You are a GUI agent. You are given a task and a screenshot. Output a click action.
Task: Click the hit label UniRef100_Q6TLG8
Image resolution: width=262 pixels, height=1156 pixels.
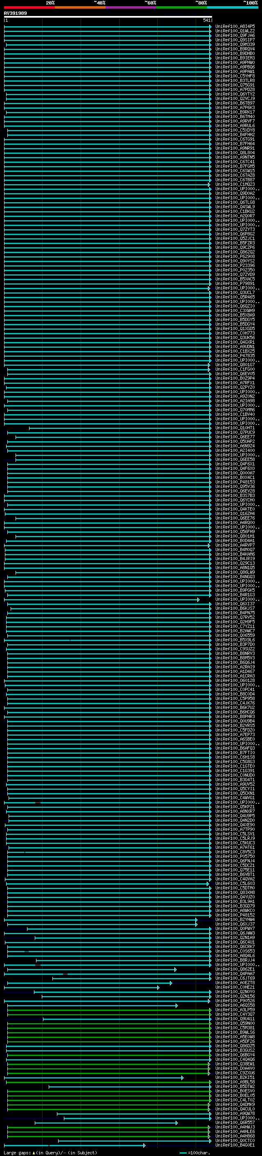tap(235, 203)
